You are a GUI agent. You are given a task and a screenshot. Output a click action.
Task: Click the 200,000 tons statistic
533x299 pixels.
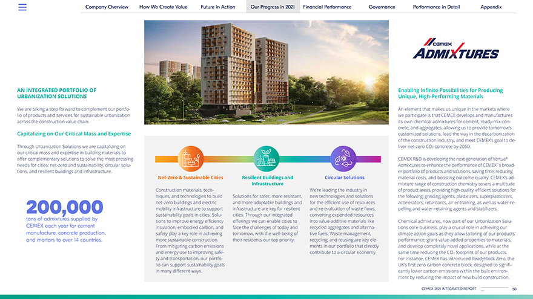[x=65, y=208]
